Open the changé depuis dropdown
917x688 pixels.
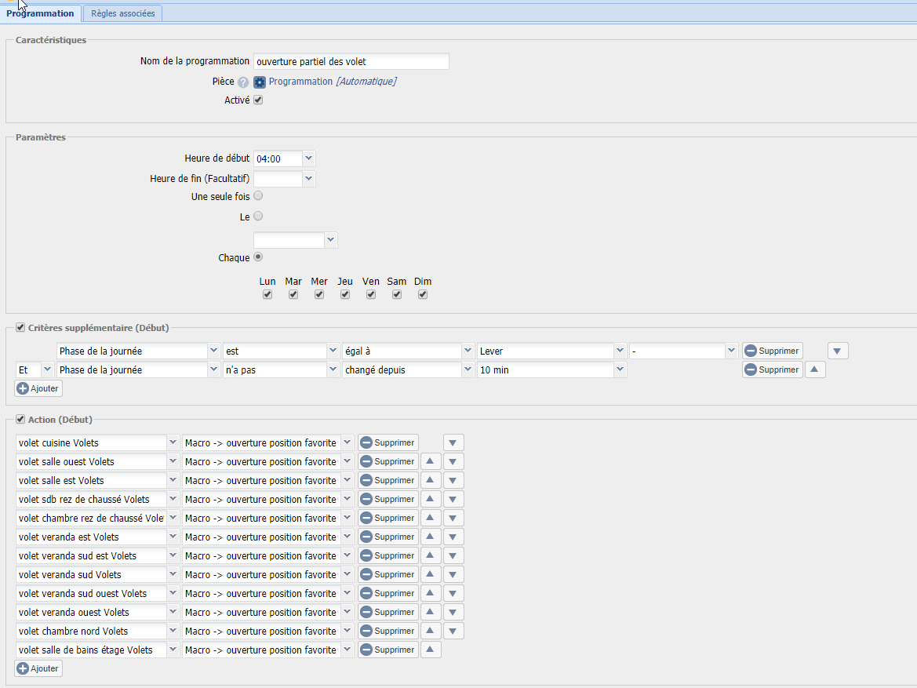pyautogui.click(x=468, y=369)
